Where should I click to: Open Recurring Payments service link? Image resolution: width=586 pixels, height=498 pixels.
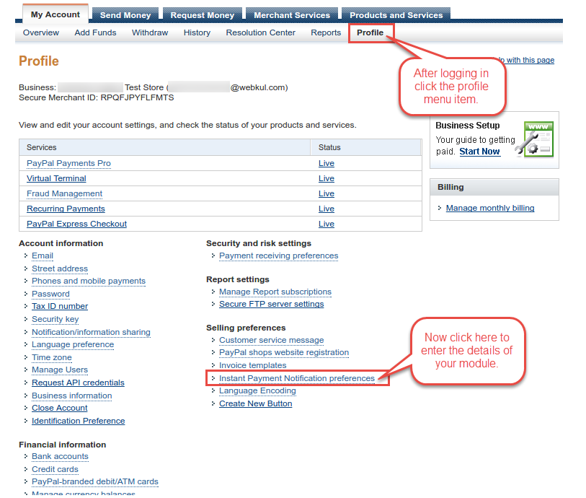(x=66, y=209)
